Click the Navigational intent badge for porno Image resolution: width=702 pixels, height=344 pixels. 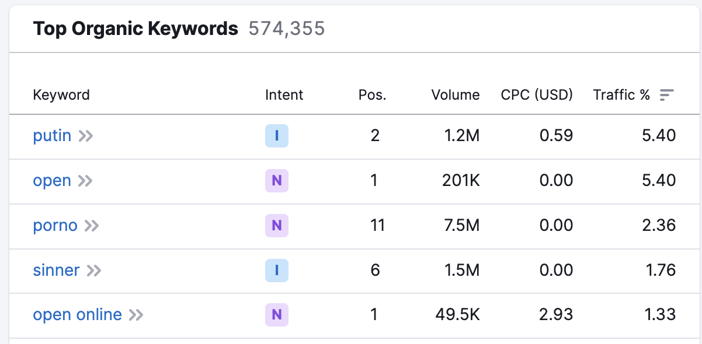[277, 226]
